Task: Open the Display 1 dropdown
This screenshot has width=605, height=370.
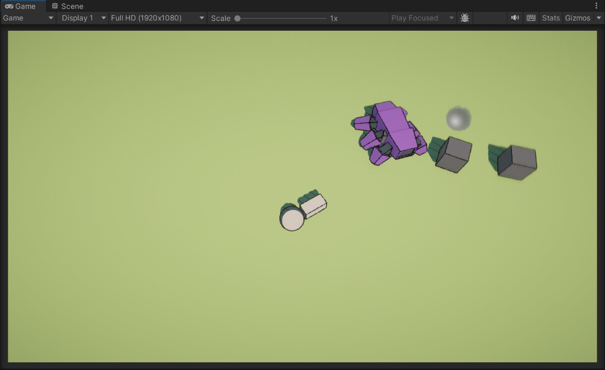Action: tap(81, 18)
